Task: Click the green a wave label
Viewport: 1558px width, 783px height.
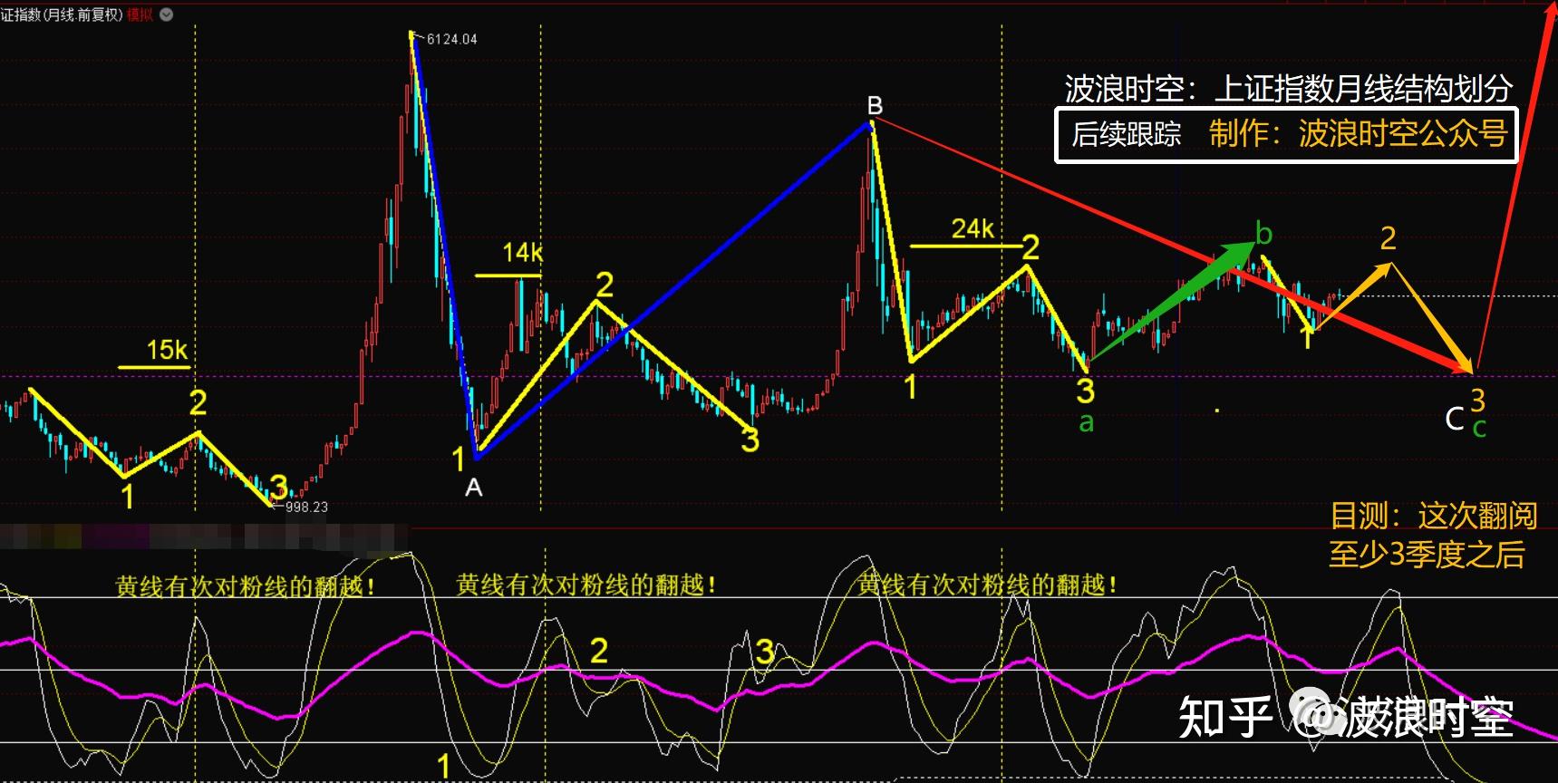Action: click(x=1086, y=422)
